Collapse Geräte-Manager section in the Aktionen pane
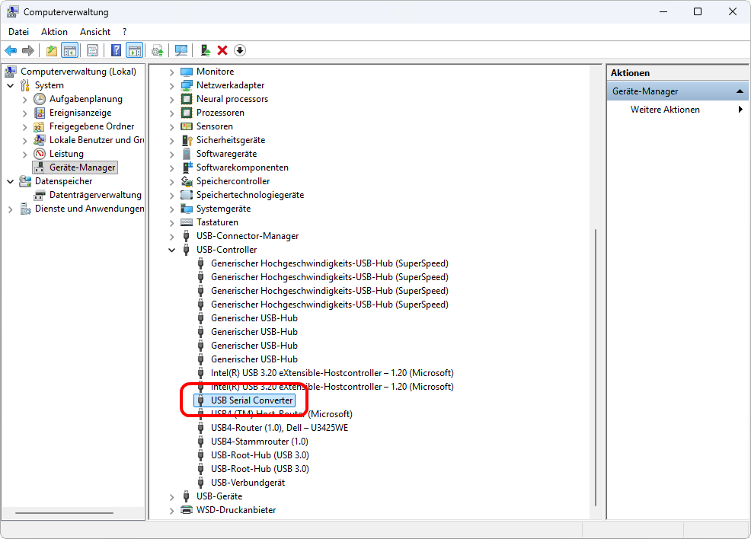 (740, 91)
